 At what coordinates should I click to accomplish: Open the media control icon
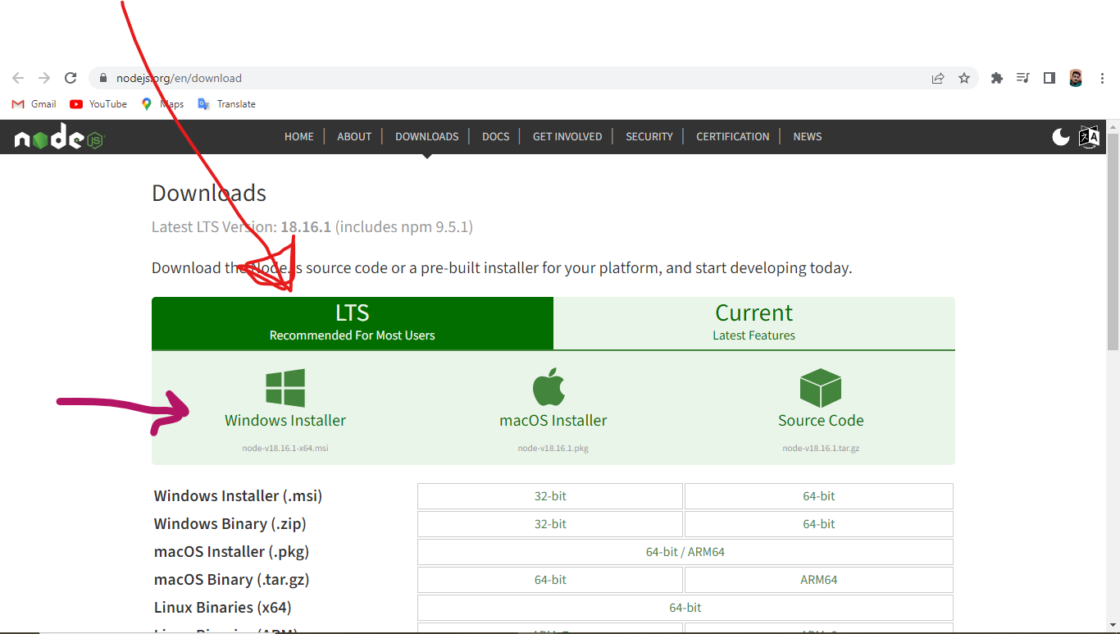(1022, 78)
